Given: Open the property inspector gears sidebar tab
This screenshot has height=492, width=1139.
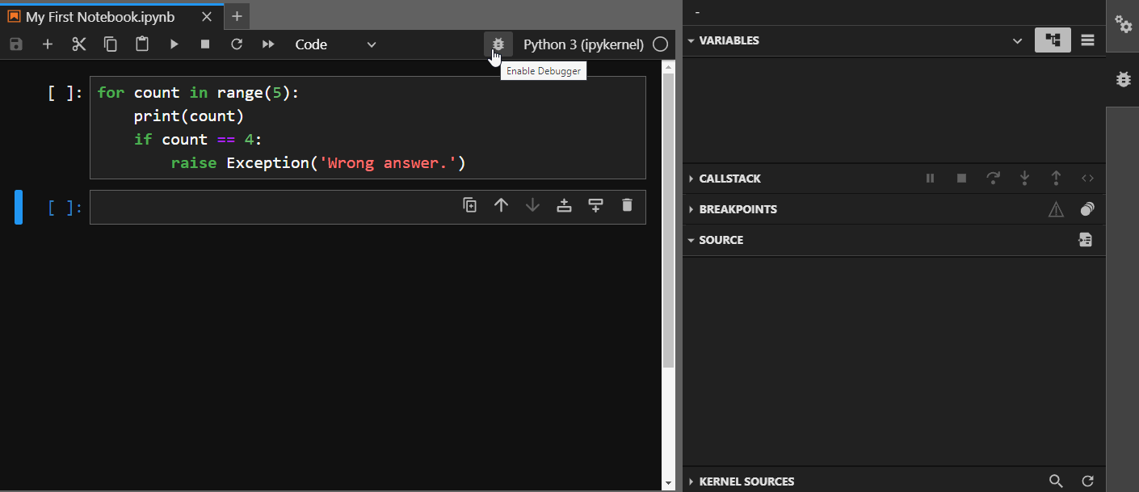Looking at the screenshot, I should (1123, 24).
